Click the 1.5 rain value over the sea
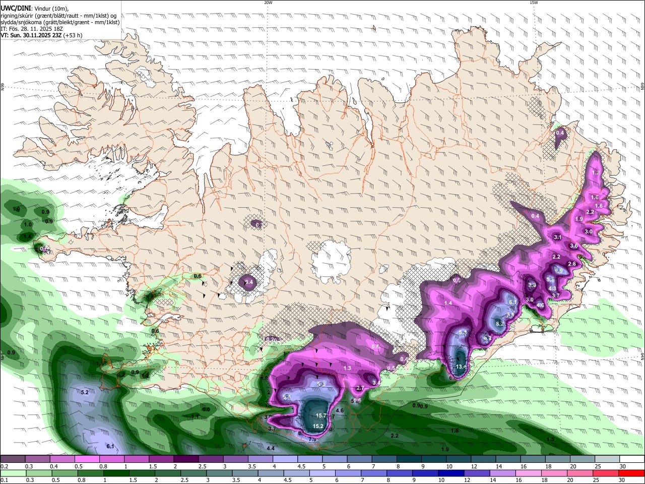645x484 pixels. tap(550, 439)
